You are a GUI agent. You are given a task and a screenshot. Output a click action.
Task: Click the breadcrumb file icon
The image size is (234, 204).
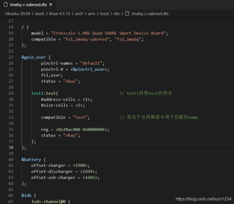[127, 14]
